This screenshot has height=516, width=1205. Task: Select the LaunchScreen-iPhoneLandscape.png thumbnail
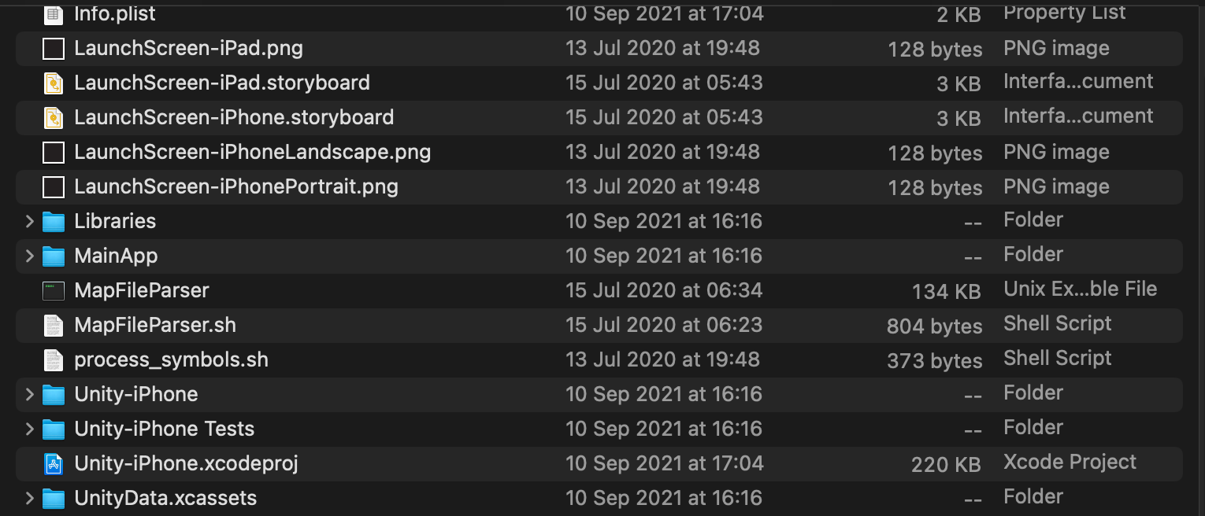tap(53, 152)
